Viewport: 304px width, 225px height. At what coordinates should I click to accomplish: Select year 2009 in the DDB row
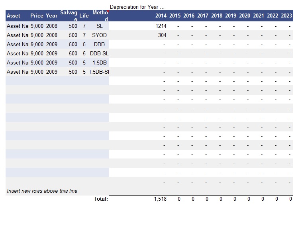52,44
